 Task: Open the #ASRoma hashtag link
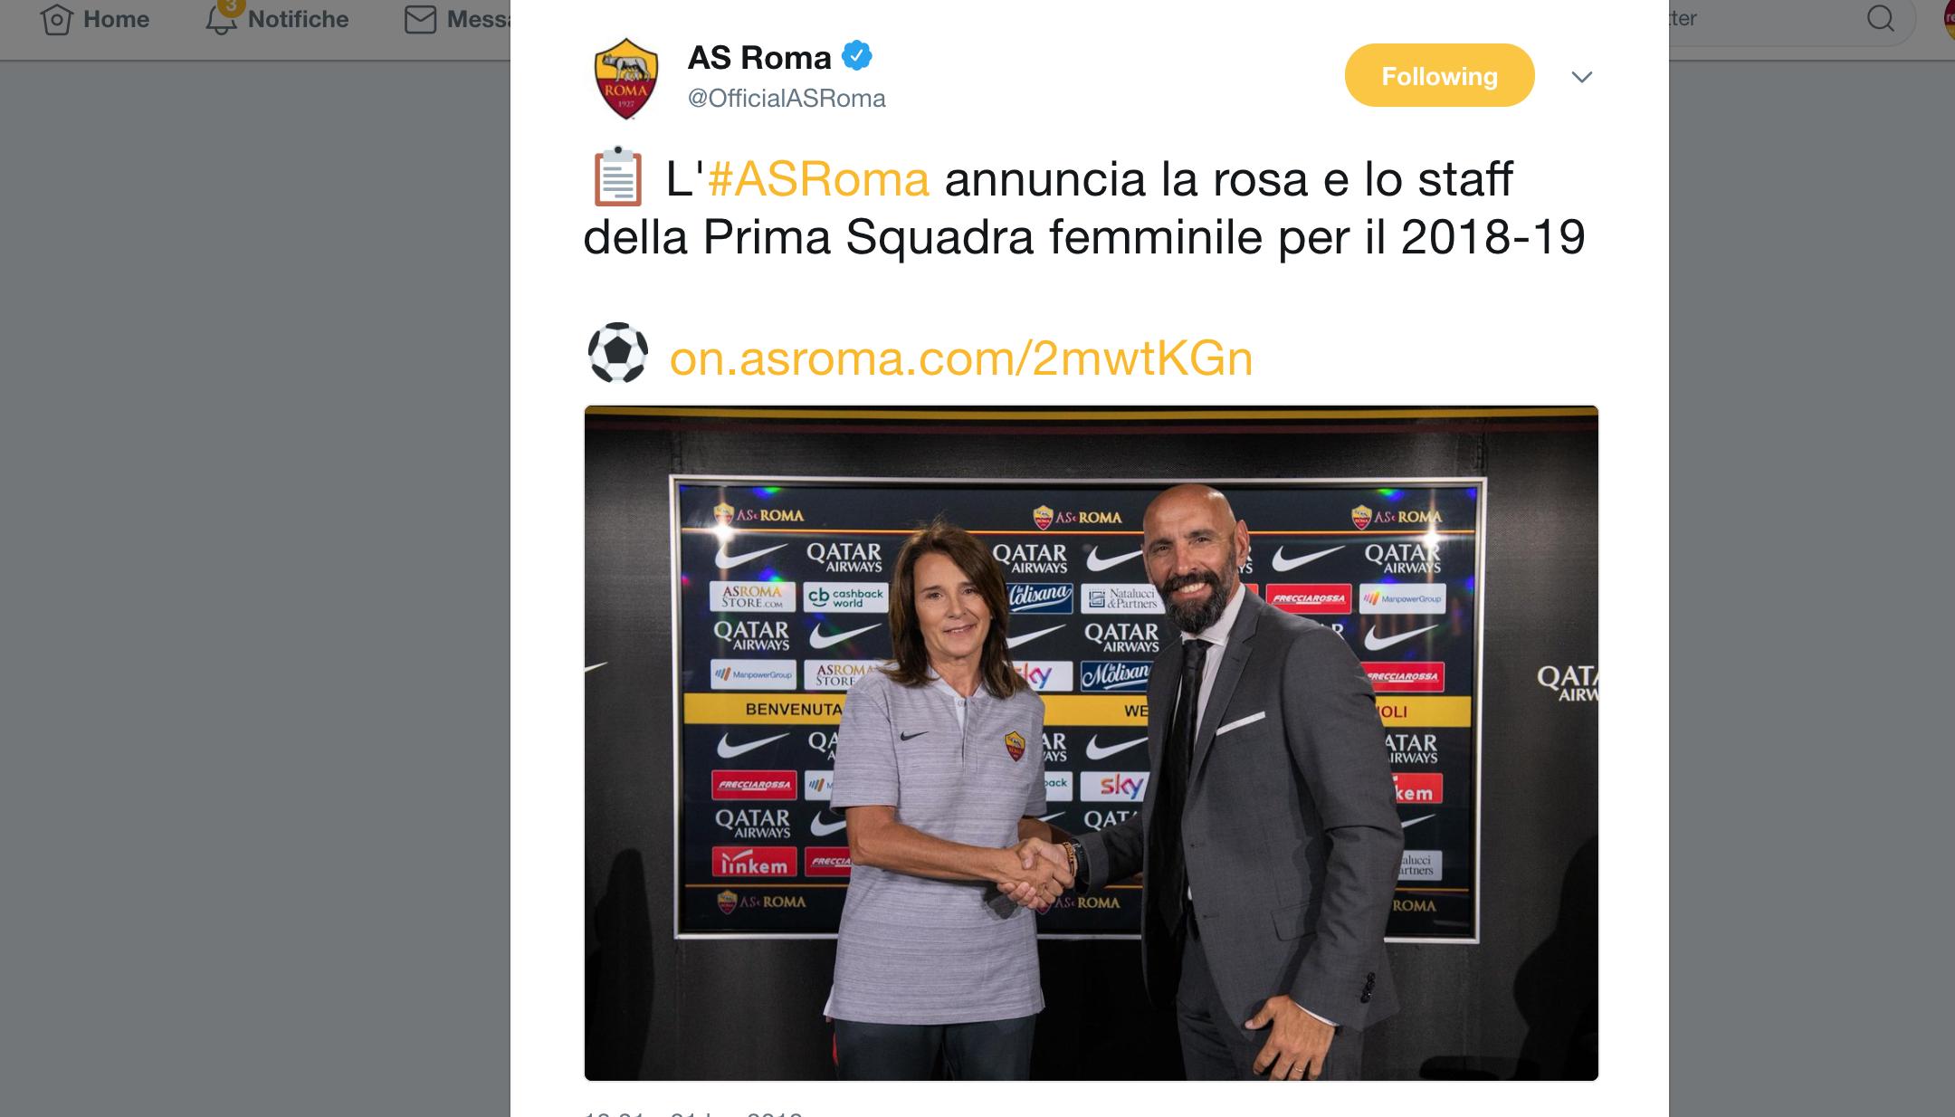(x=818, y=178)
